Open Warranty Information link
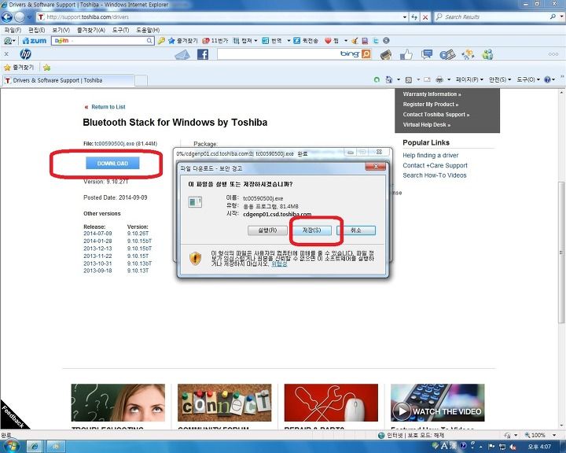 pos(432,94)
